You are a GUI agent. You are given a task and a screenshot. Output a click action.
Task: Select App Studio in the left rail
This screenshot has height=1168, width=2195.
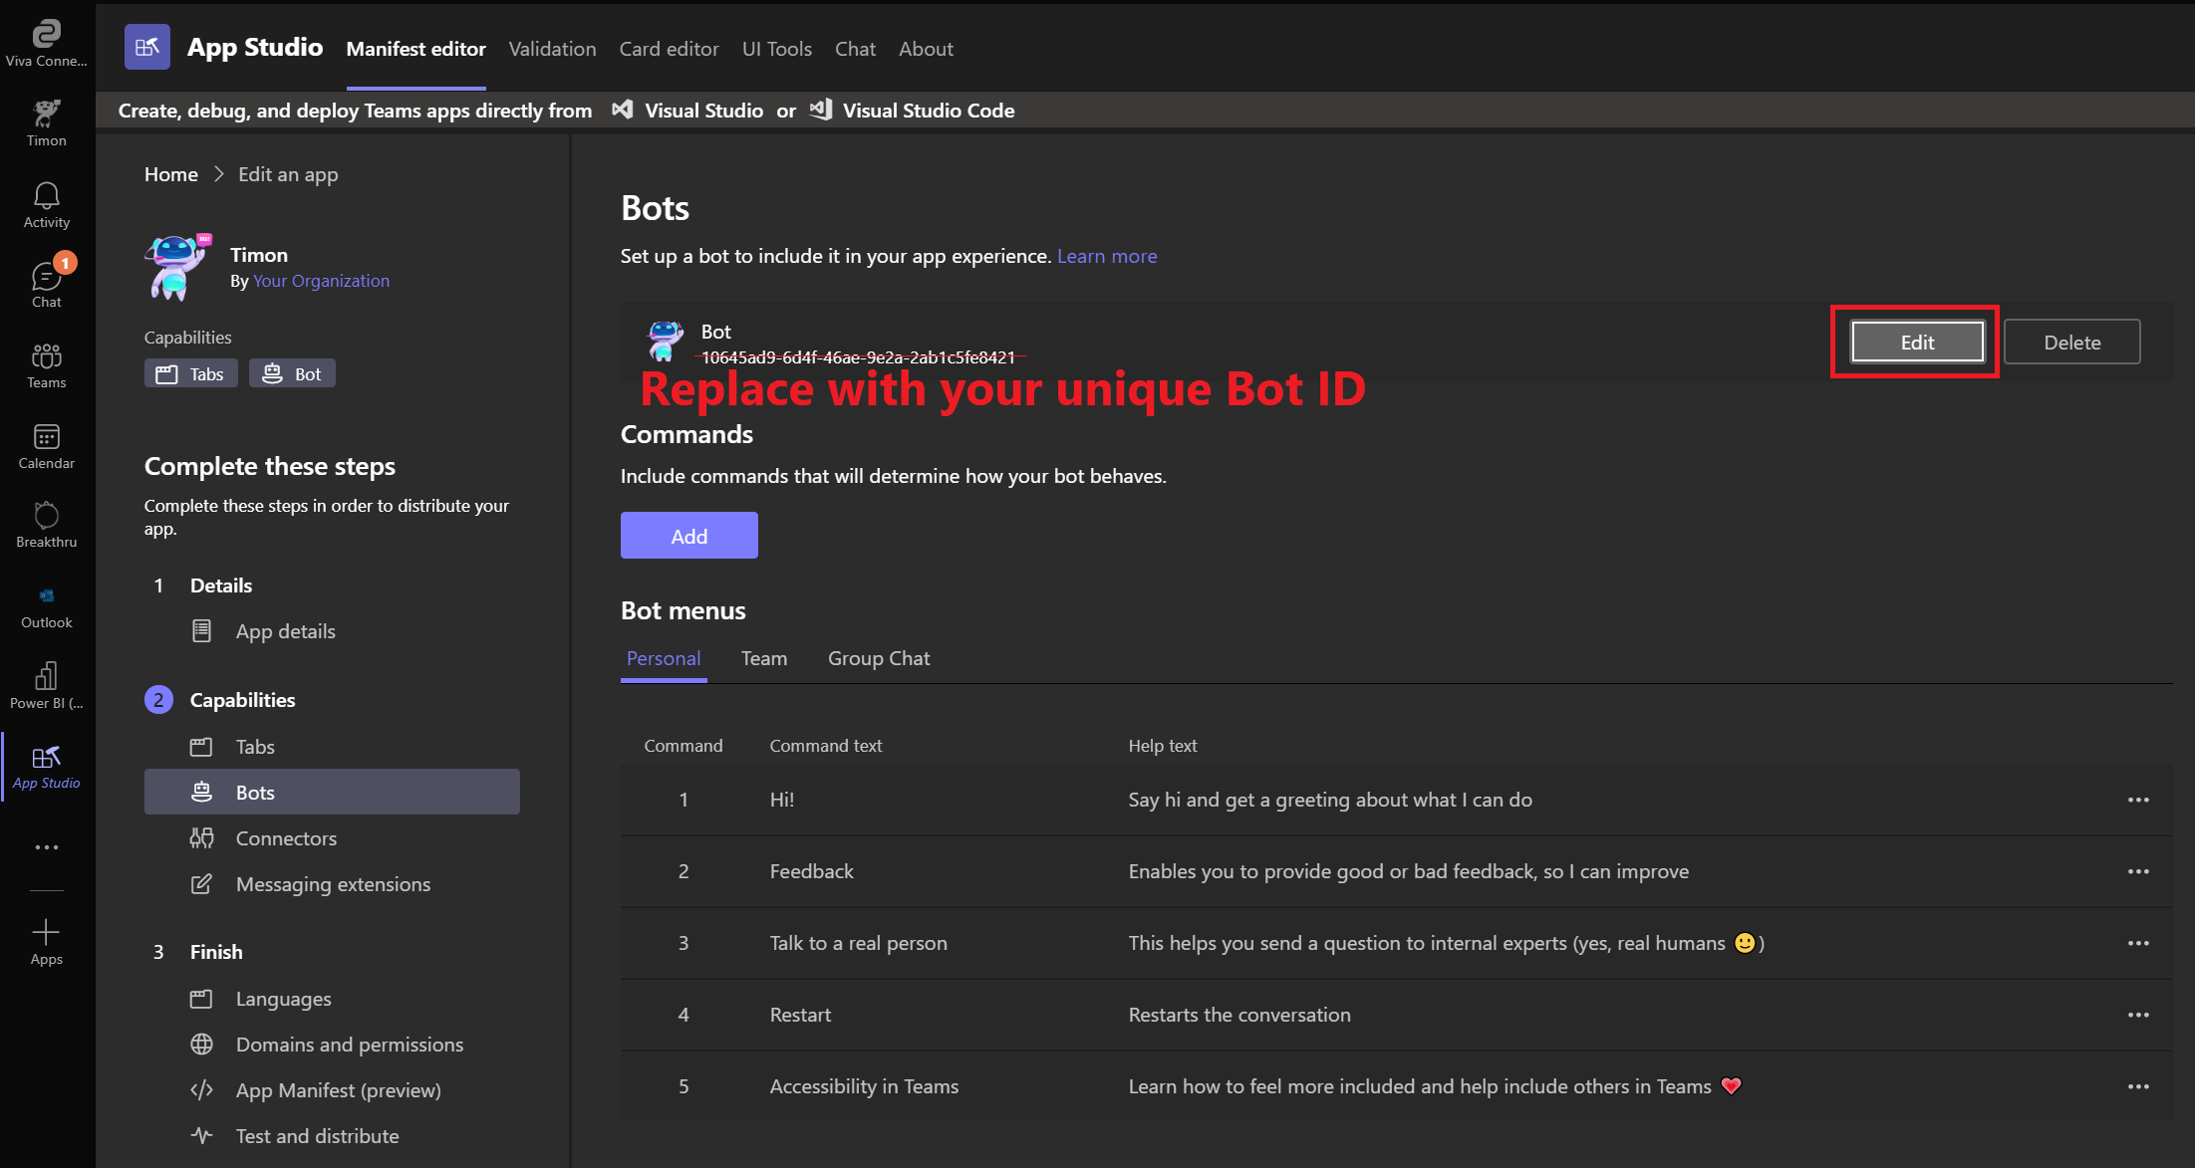point(47,767)
